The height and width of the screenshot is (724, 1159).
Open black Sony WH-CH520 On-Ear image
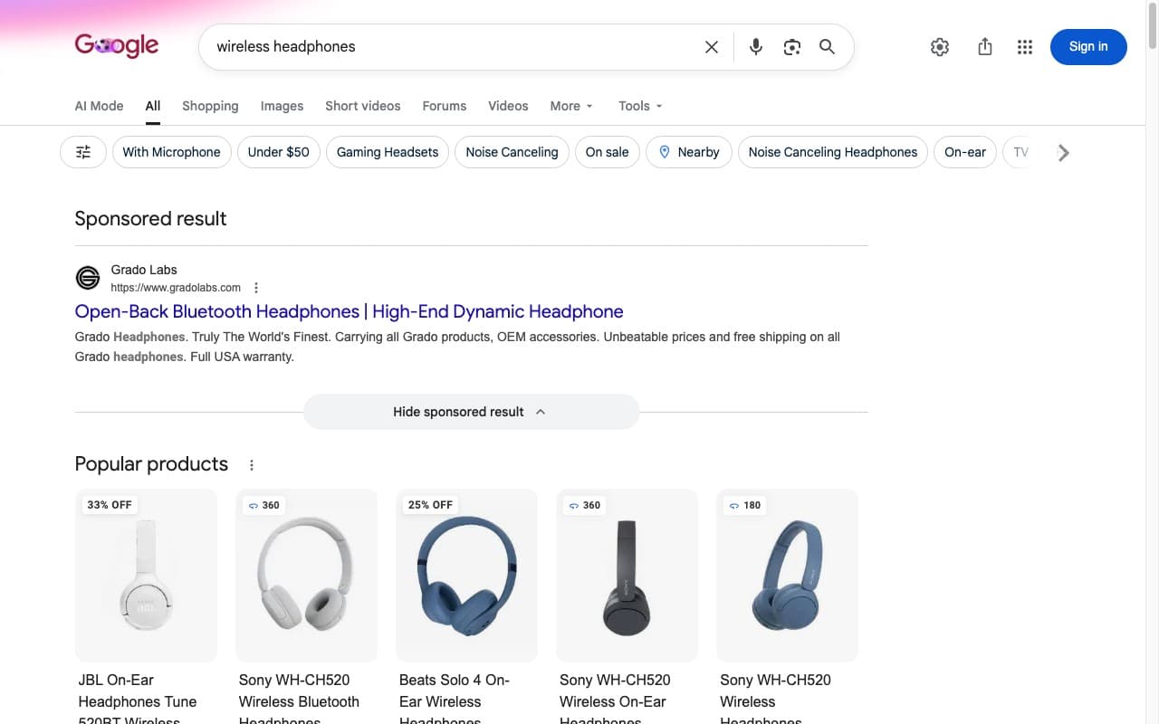tap(627, 576)
